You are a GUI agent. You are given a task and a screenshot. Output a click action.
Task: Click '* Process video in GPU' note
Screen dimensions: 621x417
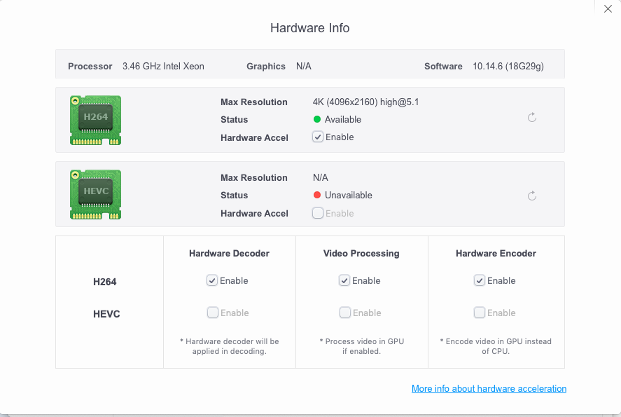[x=361, y=341]
